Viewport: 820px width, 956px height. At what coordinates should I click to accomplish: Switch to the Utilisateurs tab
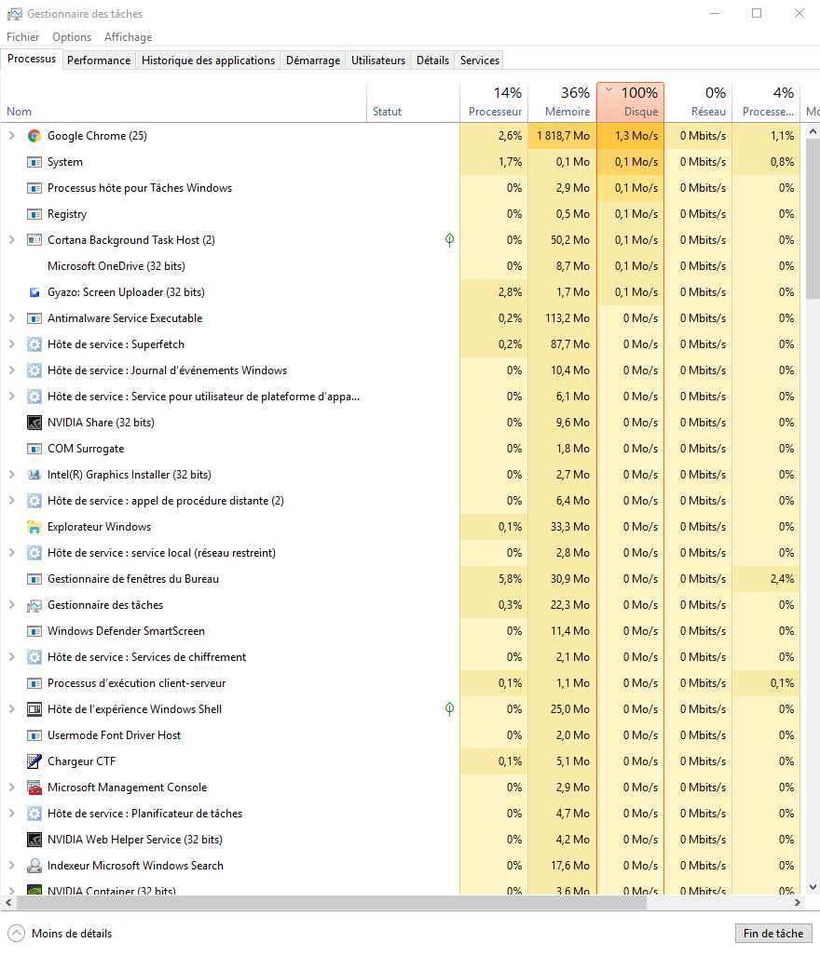[x=378, y=61]
